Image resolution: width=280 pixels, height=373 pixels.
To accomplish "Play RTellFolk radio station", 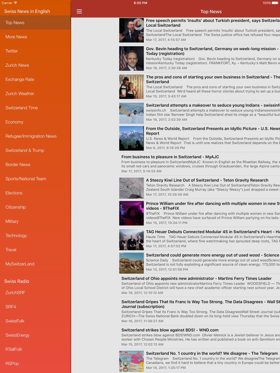I will [35, 349].
